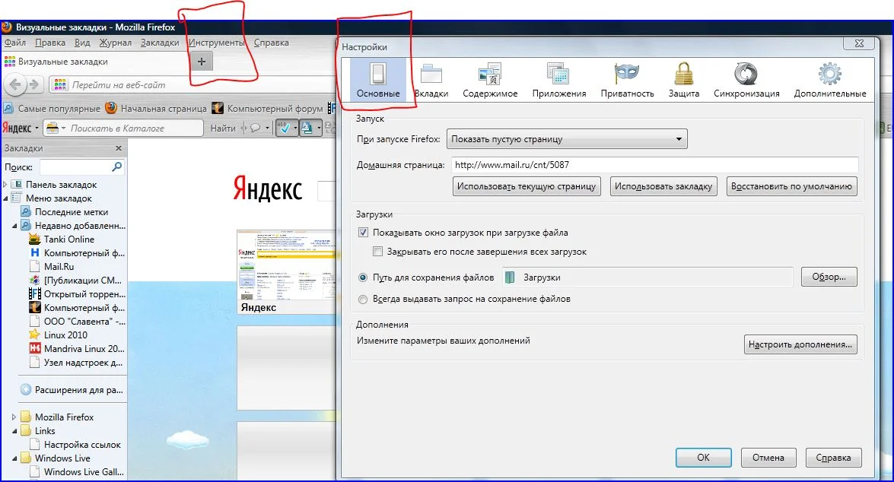Click the Перейти на веб-сайт address bar
This screenshot has width=894, height=482.
[x=194, y=85]
